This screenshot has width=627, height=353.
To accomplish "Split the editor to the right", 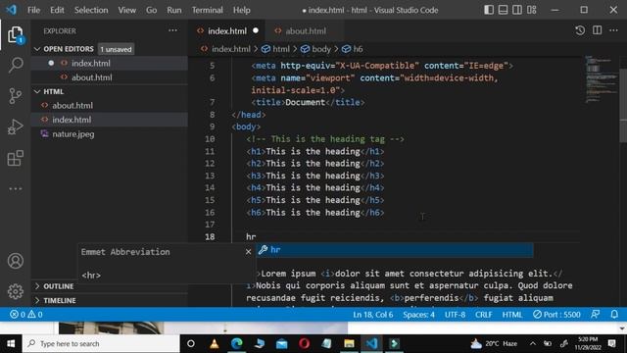I will pos(597,30).
